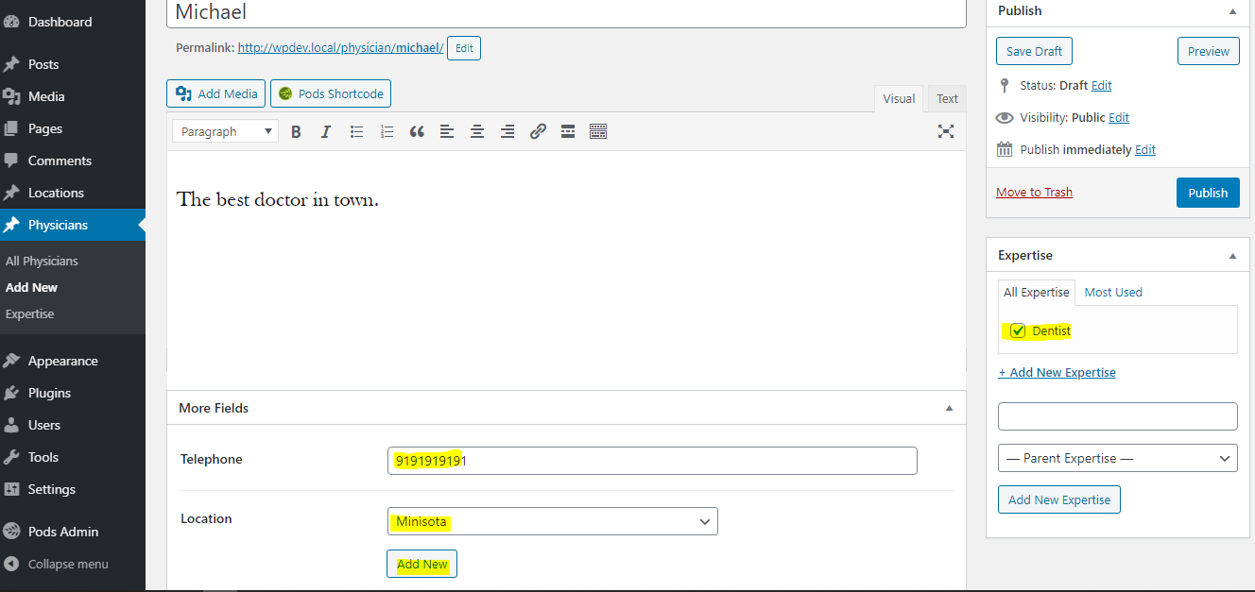Switch to the Text editor tab

click(x=947, y=98)
